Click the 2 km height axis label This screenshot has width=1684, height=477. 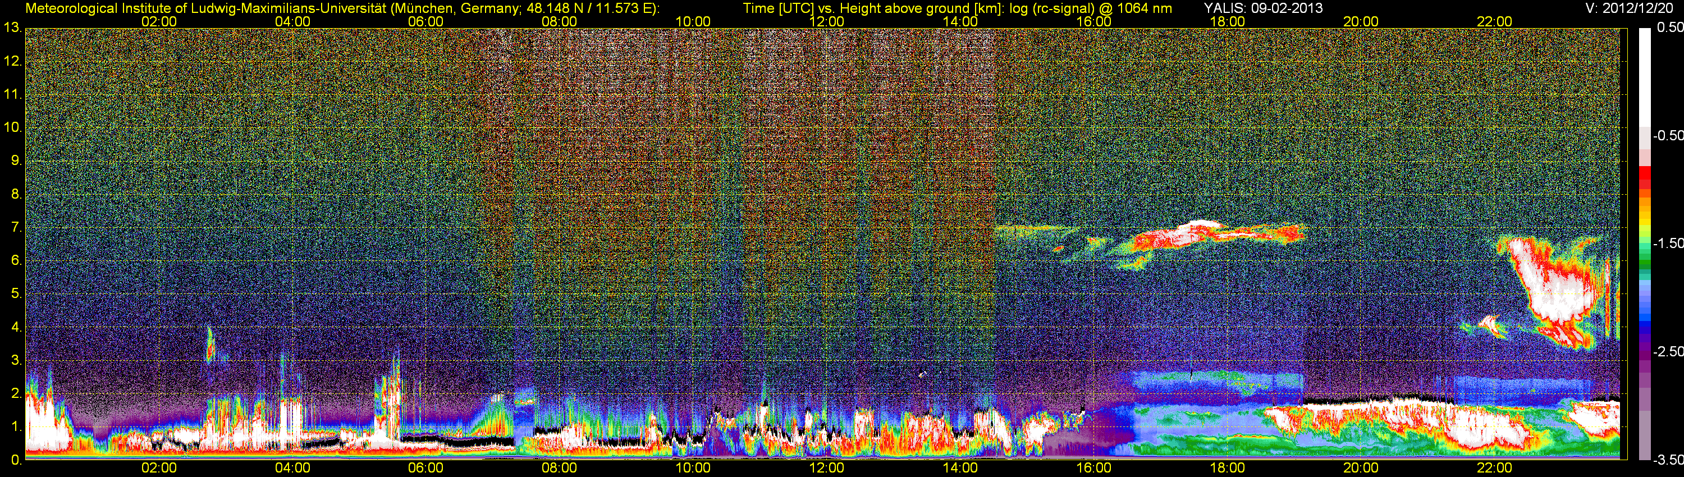pyautogui.click(x=16, y=393)
